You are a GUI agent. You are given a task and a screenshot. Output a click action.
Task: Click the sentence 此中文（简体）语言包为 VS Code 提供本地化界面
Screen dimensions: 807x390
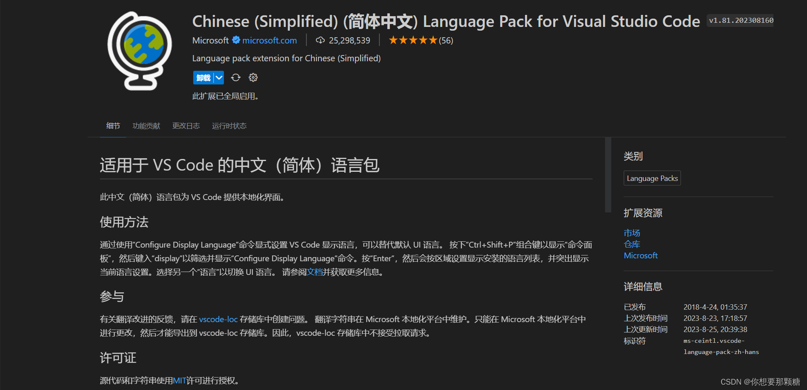click(193, 197)
